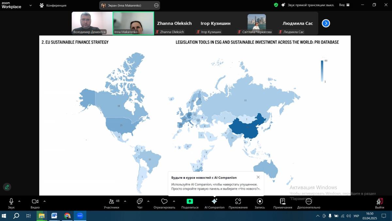Close the AI Companion news popup
The width and height of the screenshot is (392, 221).
point(258,177)
